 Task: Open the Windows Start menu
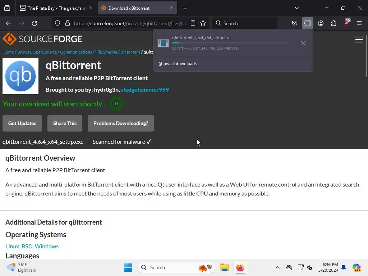(128, 267)
